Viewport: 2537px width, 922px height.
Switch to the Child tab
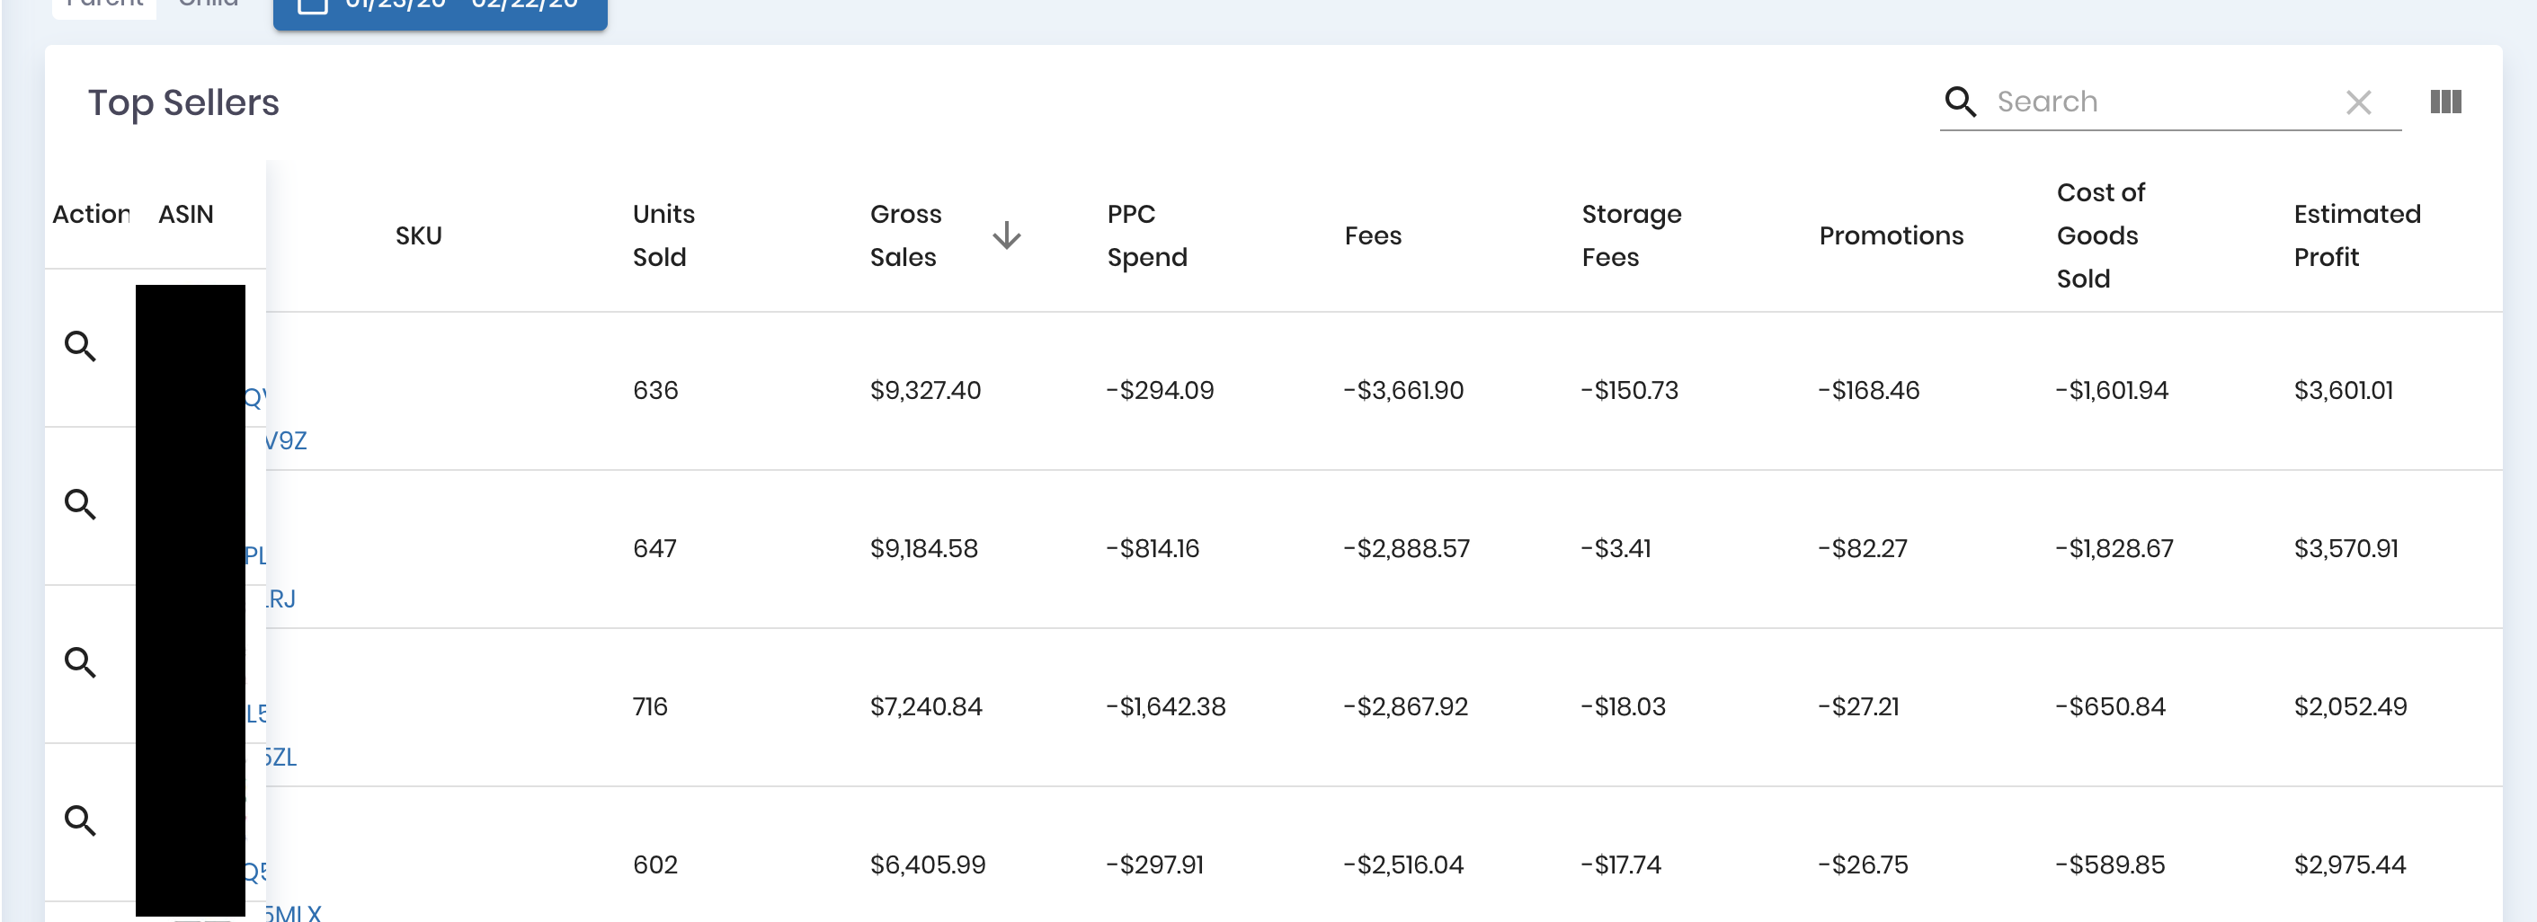coord(208,4)
